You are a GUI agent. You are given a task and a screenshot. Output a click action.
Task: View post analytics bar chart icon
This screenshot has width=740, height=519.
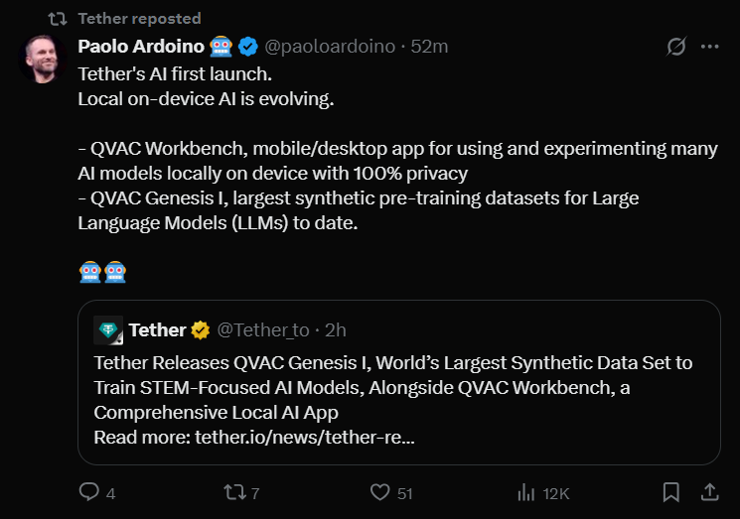pyautogui.click(x=526, y=492)
